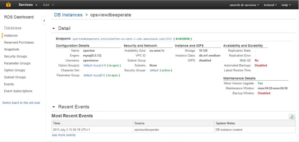Open the Help dropdown menu
299x142 pixels.
pyautogui.click(x=286, y=5)
